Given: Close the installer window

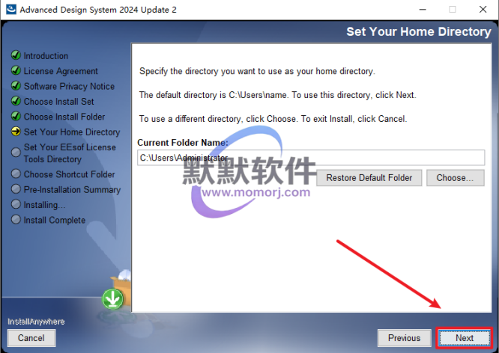Looking at the screenshot, I should [483, 10].
